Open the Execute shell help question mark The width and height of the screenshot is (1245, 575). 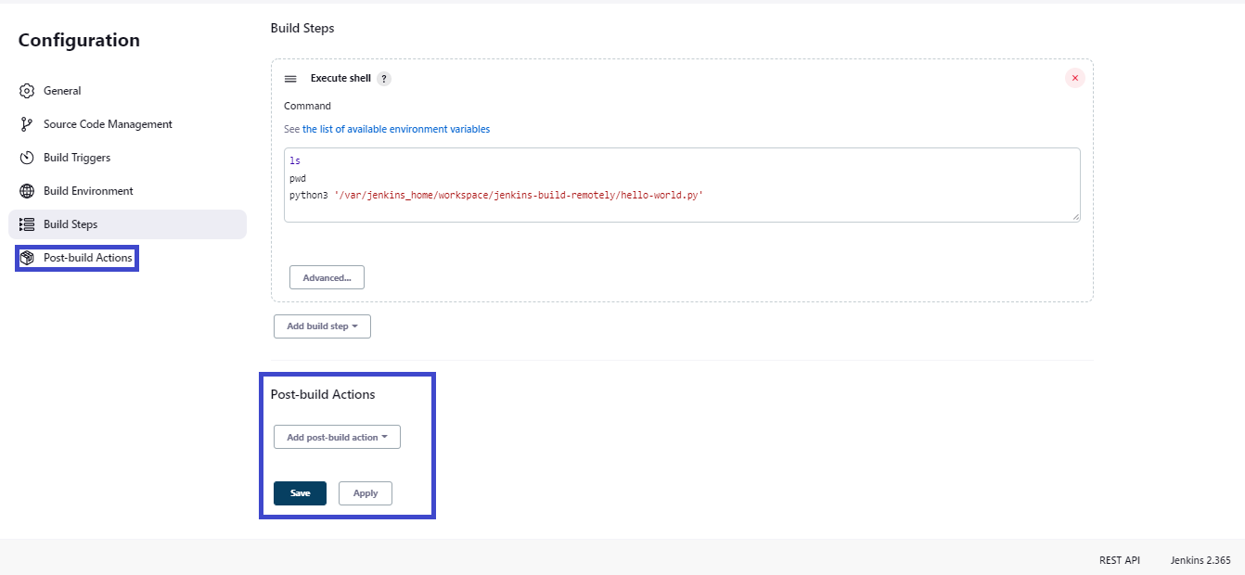(384, 79)
